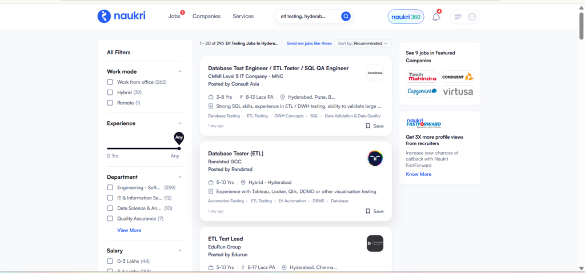Click Naukri FastForward logo
Screen dimensions: 585x273
423,123
